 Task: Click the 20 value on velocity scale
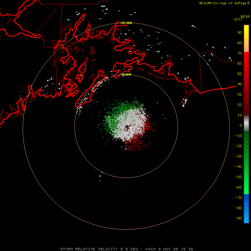pyautogui.click(x=240, y=105)
